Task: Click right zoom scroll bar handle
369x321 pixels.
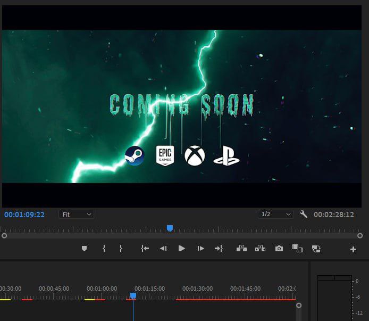Action: [x=360, y=235]
